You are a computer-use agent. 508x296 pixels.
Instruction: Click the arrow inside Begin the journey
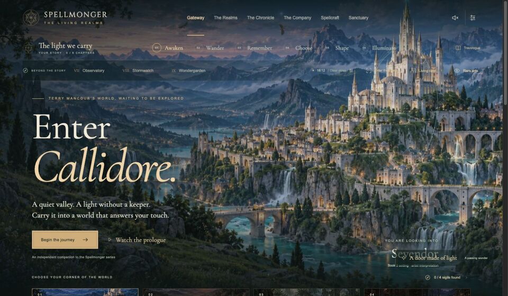[85, 240]
